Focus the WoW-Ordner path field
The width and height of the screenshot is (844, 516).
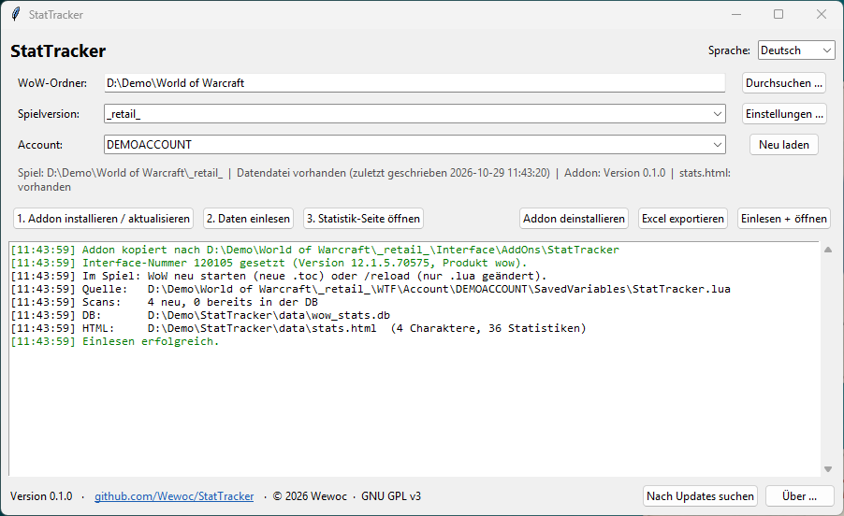coord(415,83)
